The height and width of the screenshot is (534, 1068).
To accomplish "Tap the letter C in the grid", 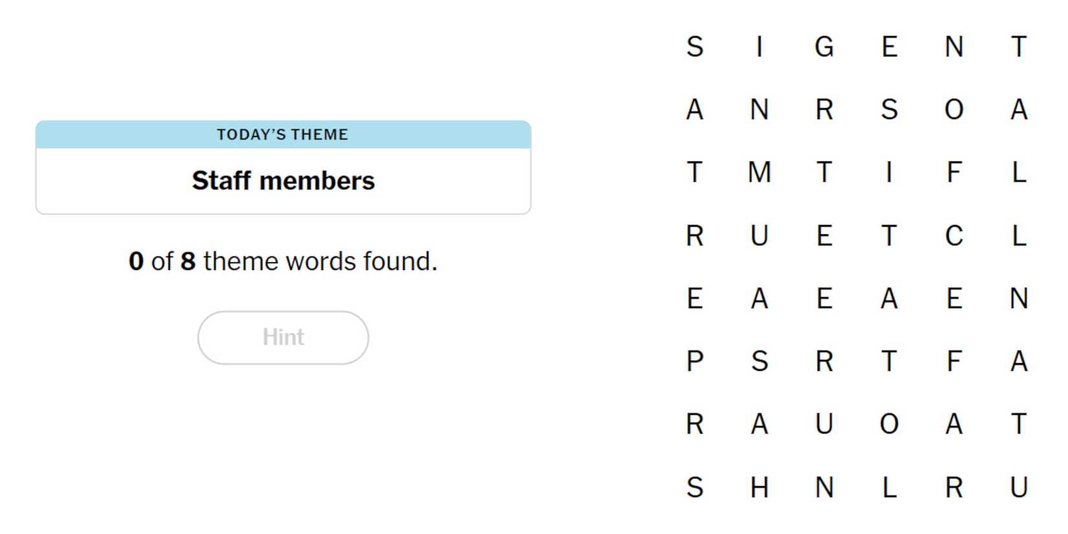I will tap(953, 236).
